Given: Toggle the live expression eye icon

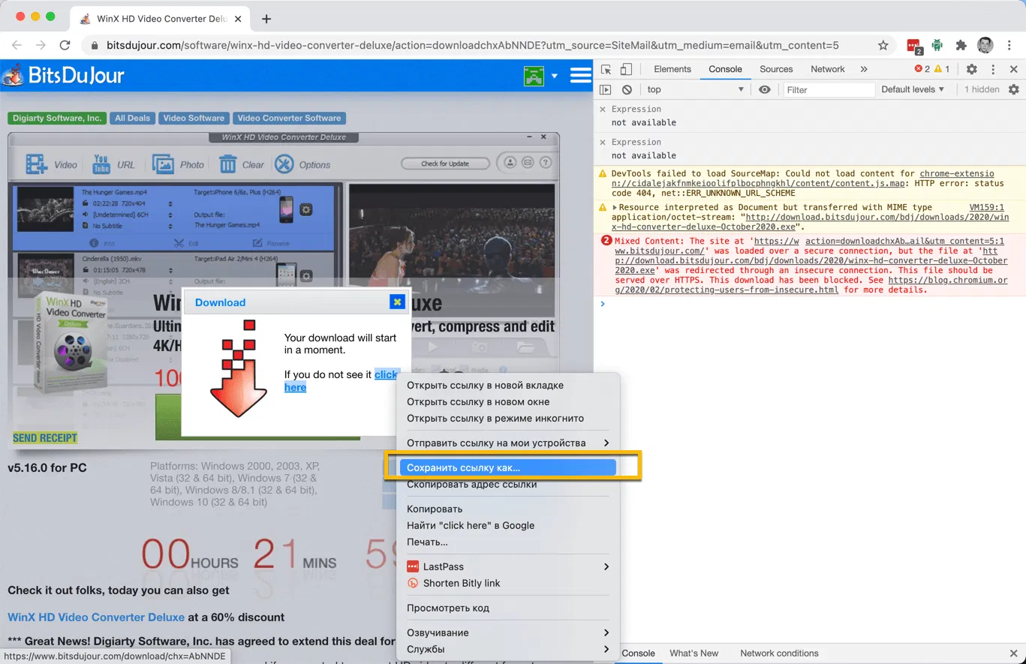Looking at the screenshot, I should [x=765, y=89].
